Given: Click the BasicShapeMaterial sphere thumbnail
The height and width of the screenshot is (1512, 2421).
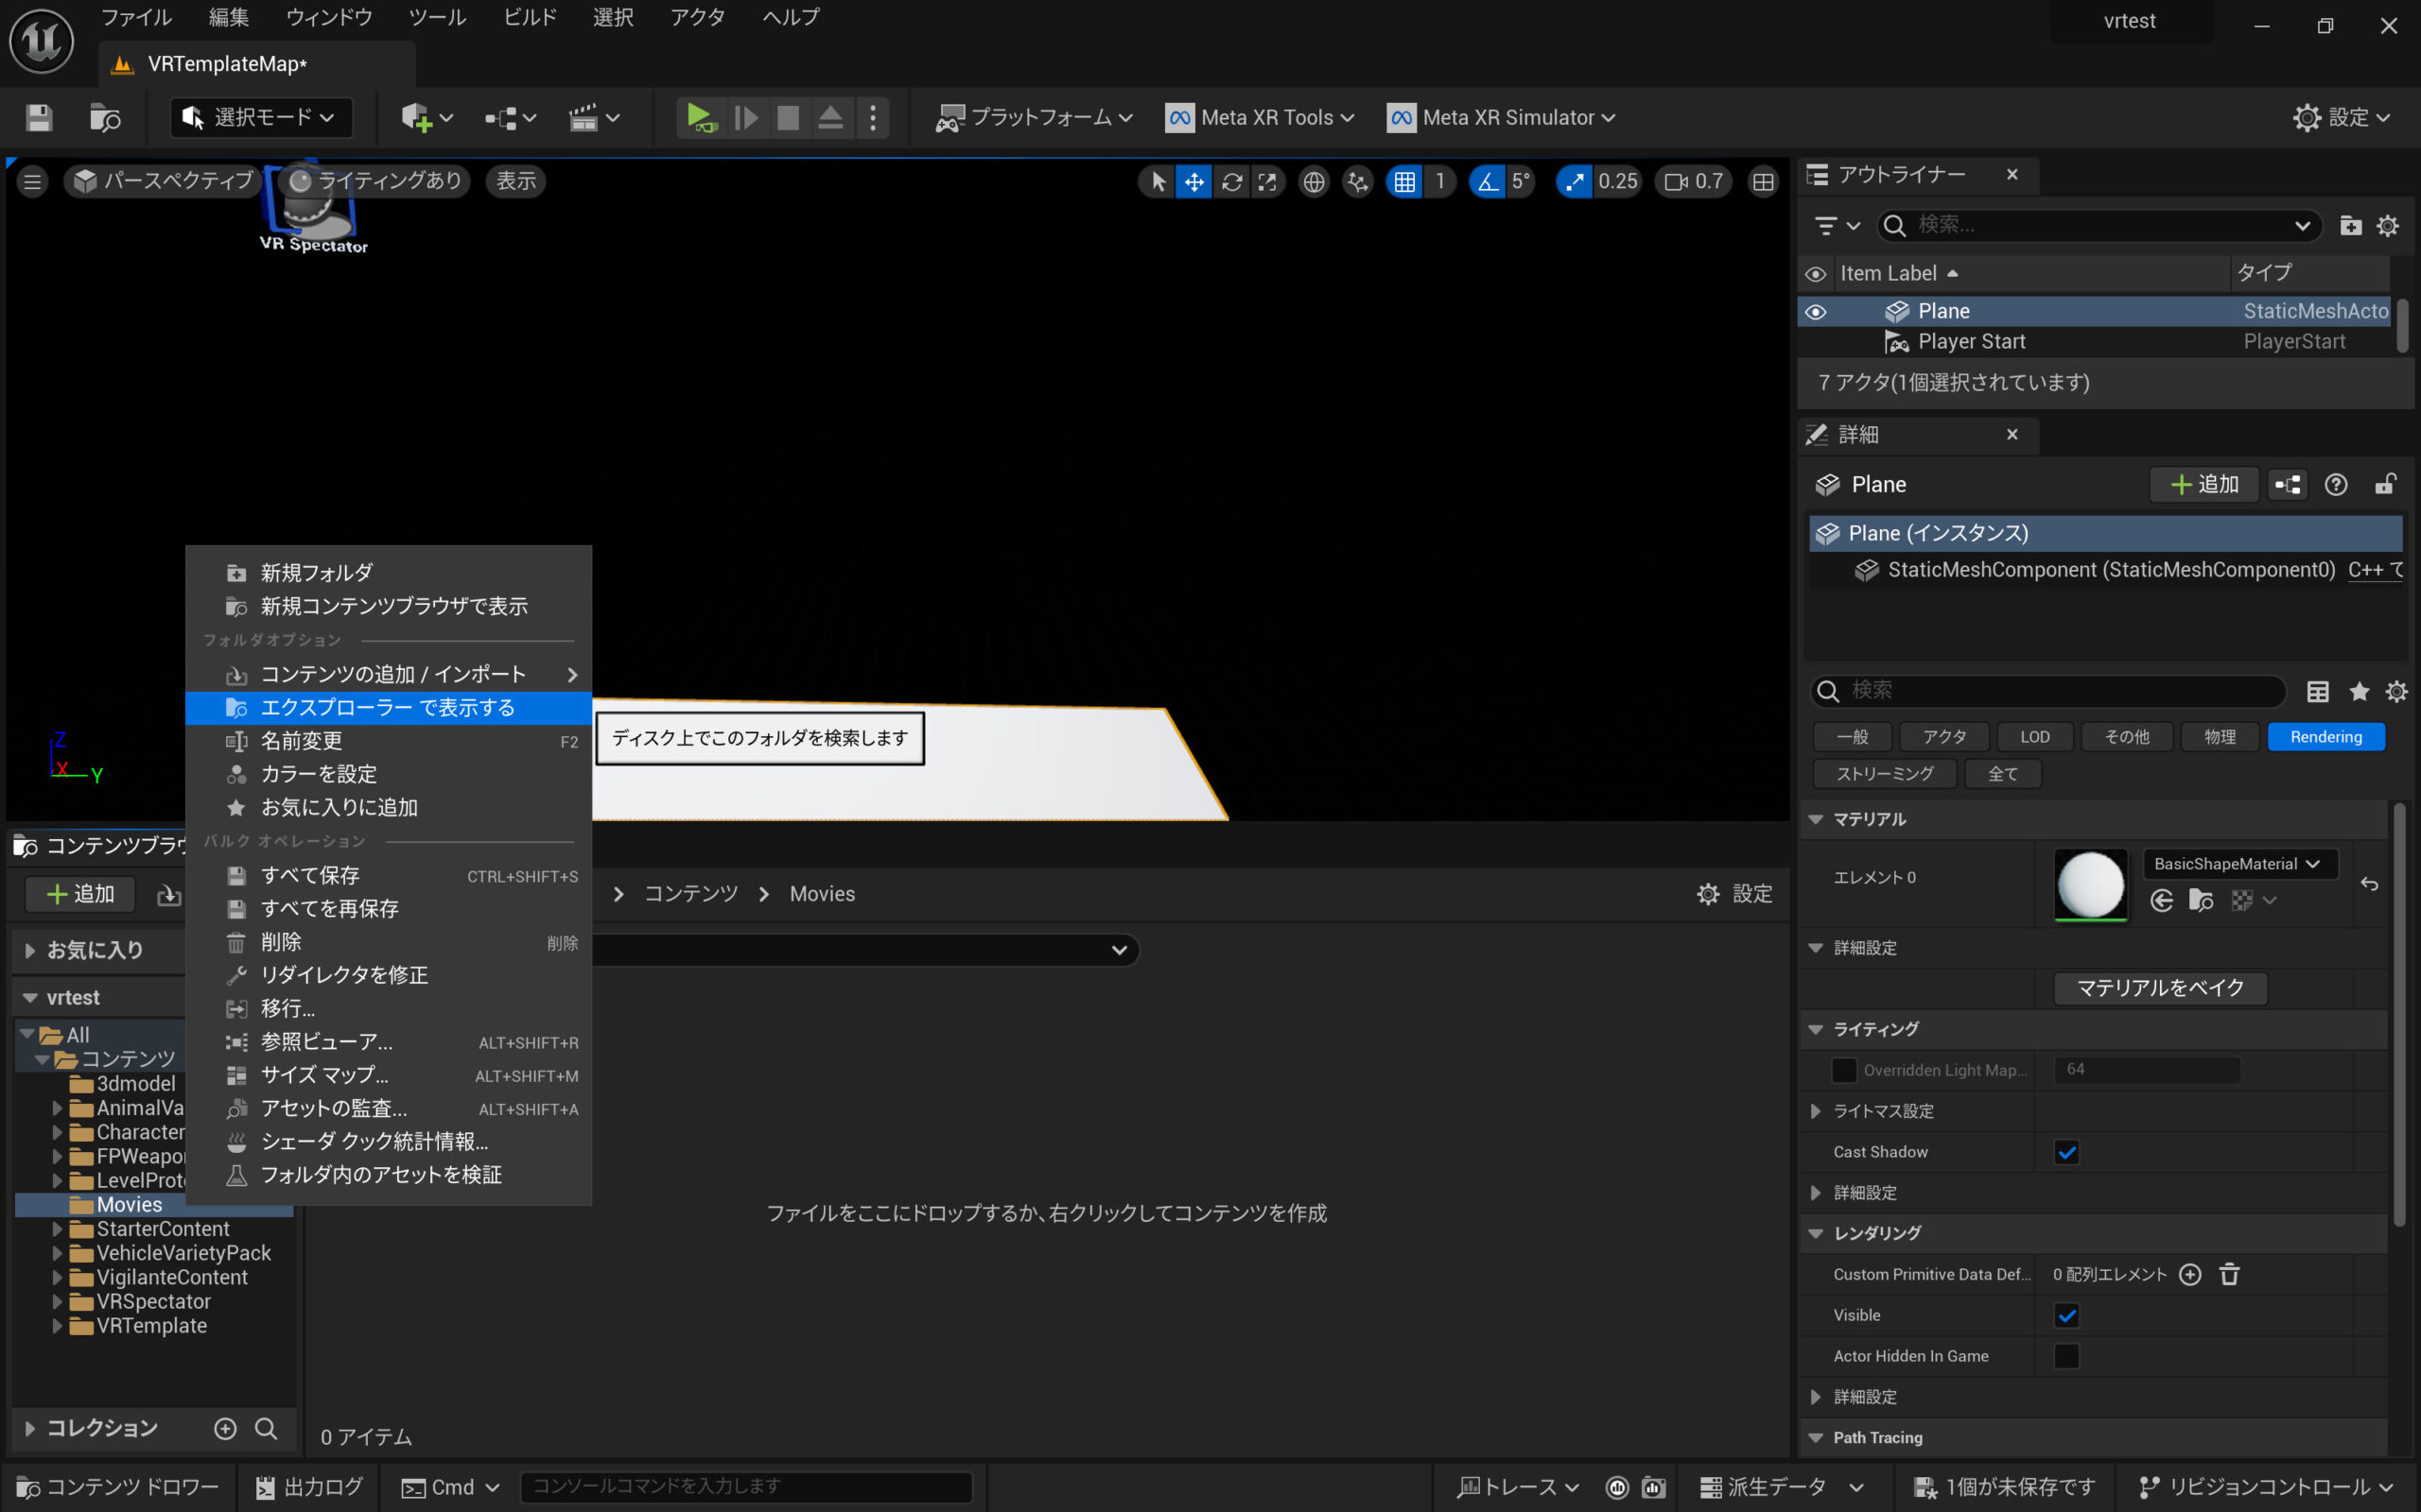Looking at the screenshot, I should click(2090, 884).
